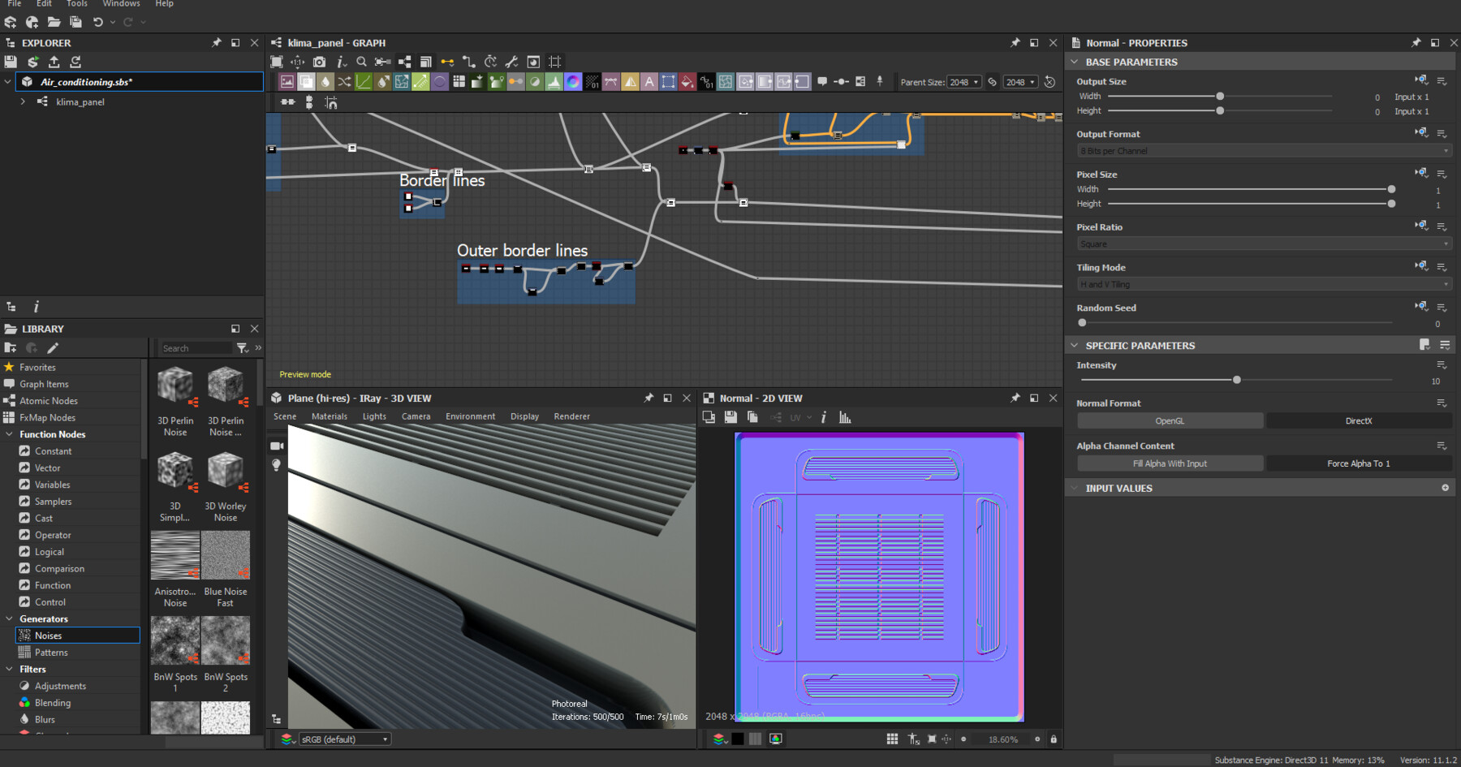The image size is (1461, 767).
Task: Open the Parent Size dropdown
Action: 964,81
